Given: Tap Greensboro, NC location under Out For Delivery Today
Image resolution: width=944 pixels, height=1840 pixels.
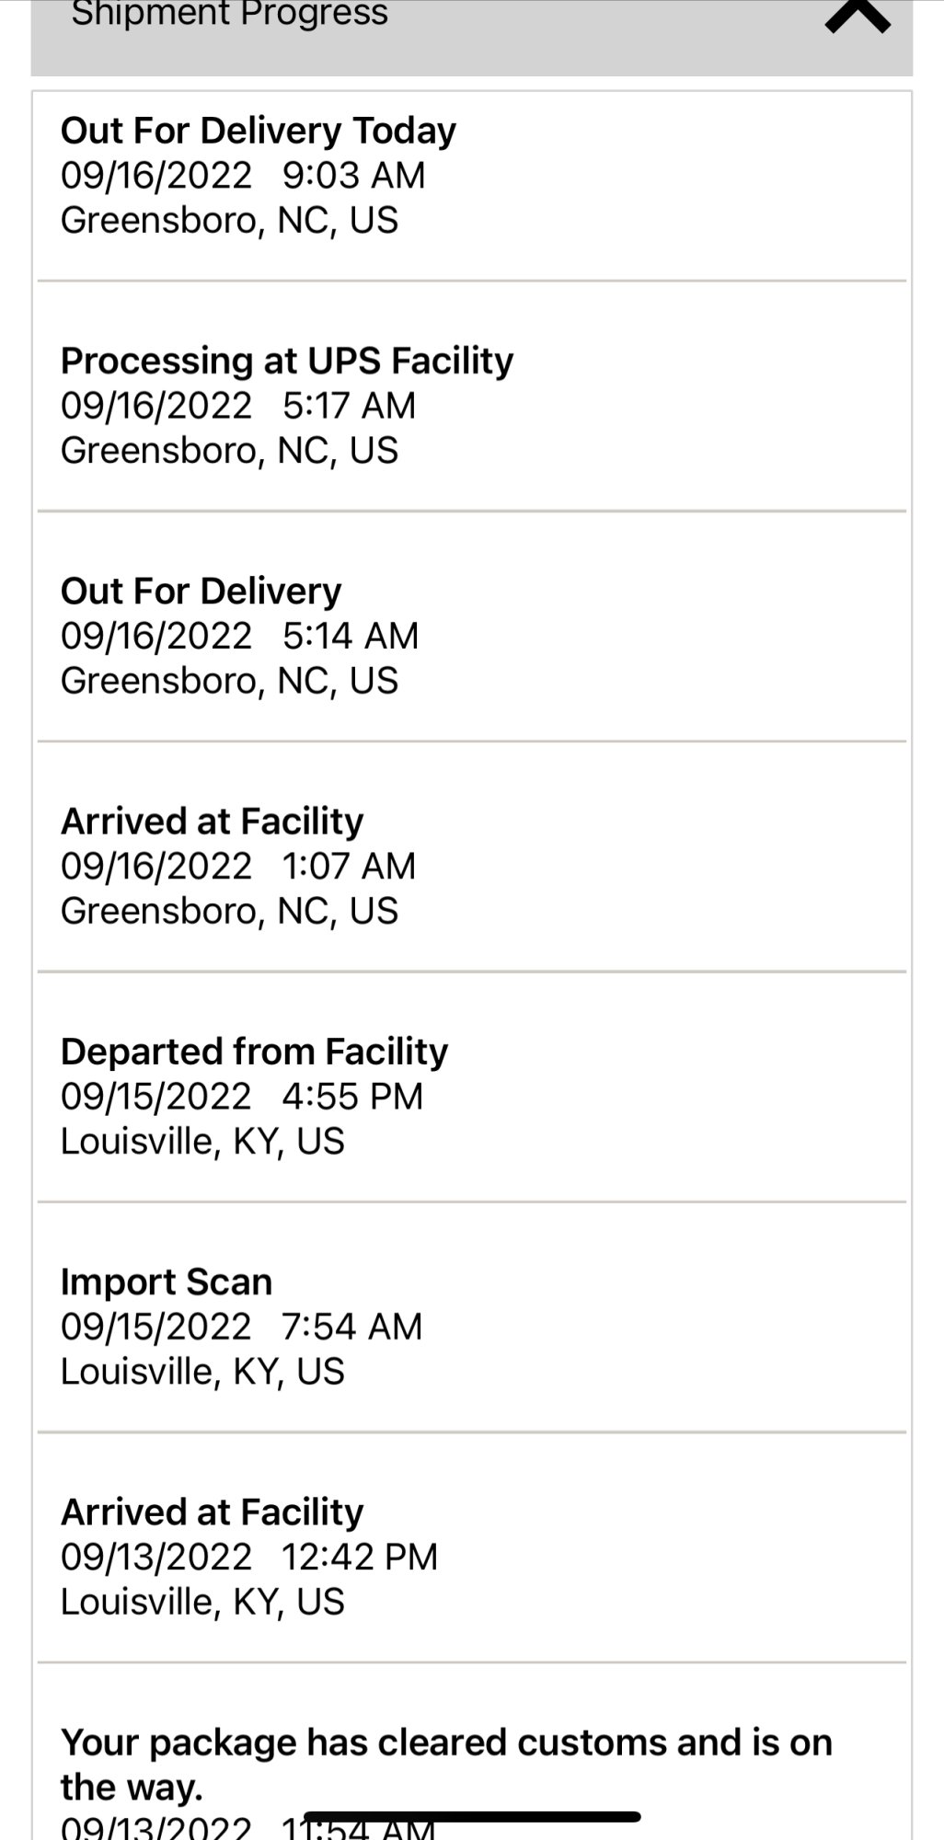Looking at the screenshot, I should coord(229,221).
